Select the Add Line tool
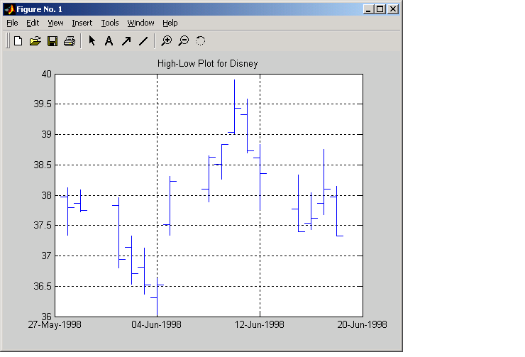 (x=143, y=41)
